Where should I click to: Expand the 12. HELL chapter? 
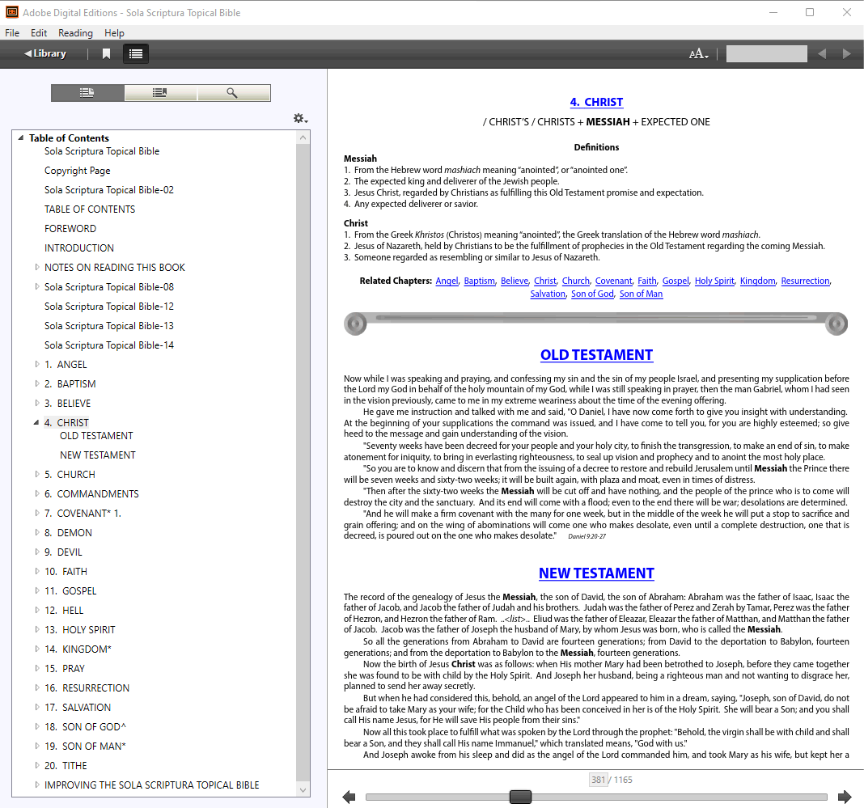point(37,610)
